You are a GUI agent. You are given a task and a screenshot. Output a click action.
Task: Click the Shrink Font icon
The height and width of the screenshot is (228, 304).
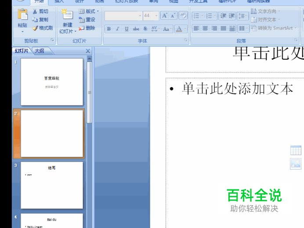click(173, 15)
